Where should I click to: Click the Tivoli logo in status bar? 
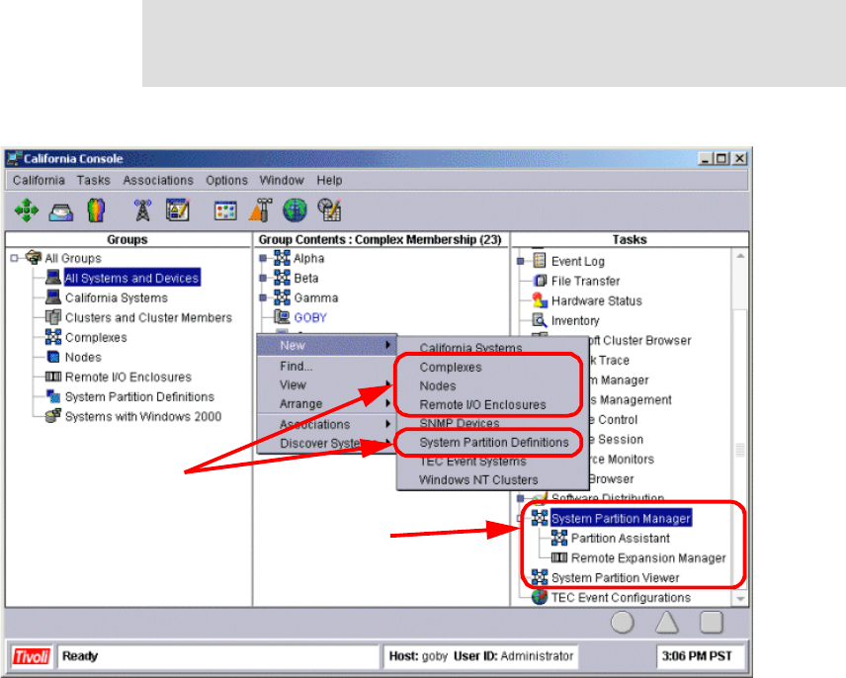click(x=31, y=656)
